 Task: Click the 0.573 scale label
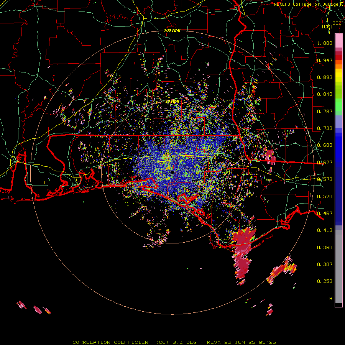pos(325,179)
